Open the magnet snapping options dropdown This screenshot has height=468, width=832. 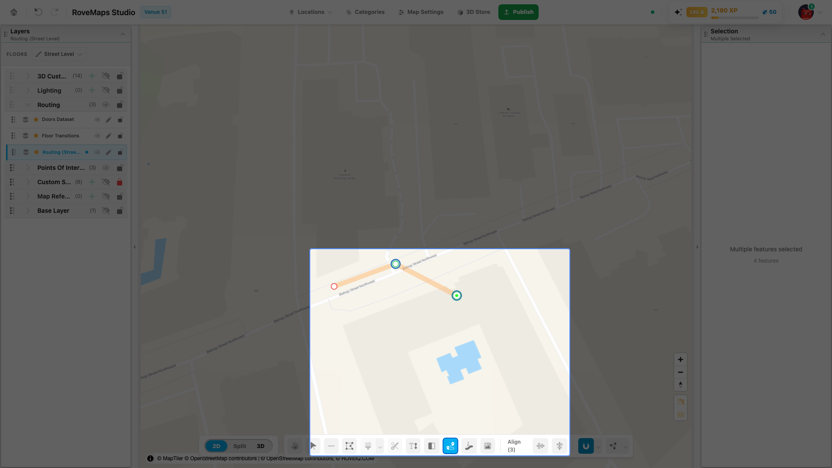point(598,447)
